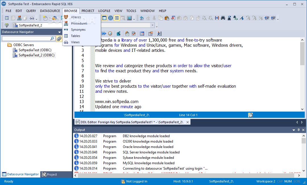Open the Datasource Navigator panel menu arrow
Screen dimensions: 307x185
coord(59,32)
